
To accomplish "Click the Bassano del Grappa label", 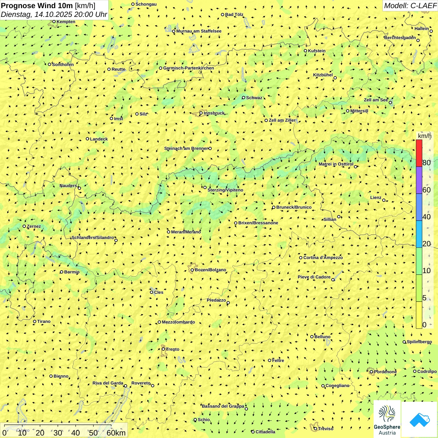I will 223,406.
